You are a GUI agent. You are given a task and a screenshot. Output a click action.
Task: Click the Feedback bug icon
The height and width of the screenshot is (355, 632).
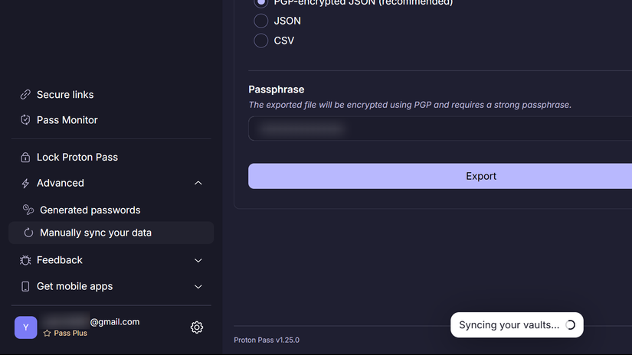tap(25, 260)
